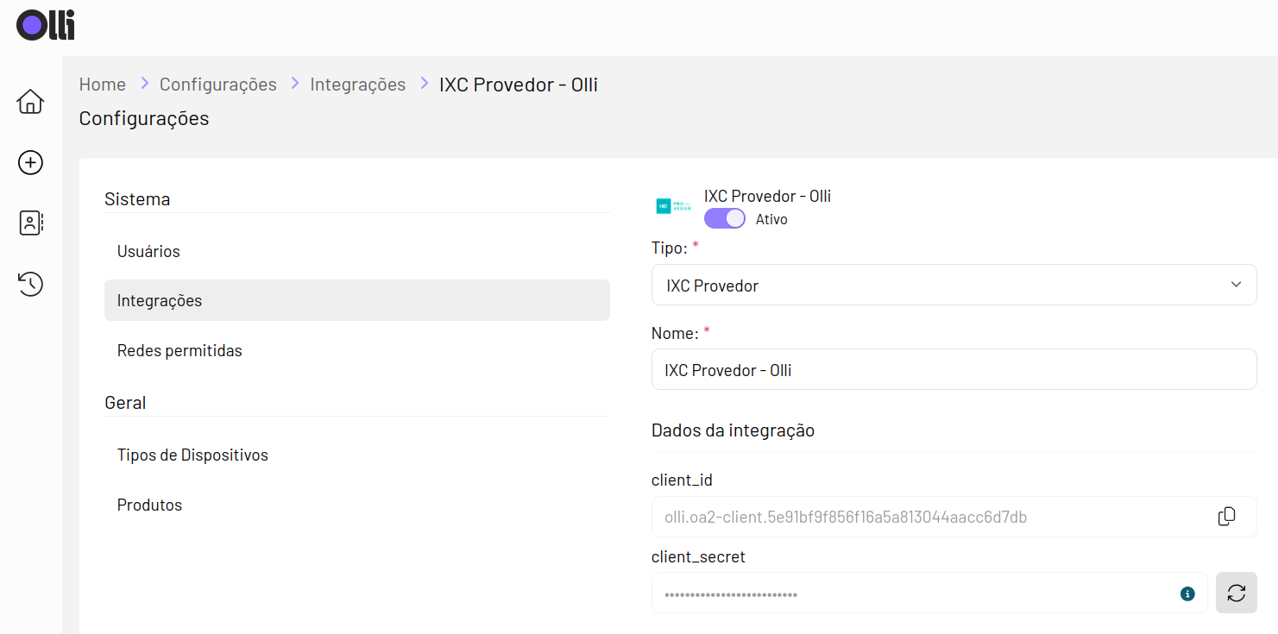
Task: Click the Olli logo
Action: coord(46,25)
